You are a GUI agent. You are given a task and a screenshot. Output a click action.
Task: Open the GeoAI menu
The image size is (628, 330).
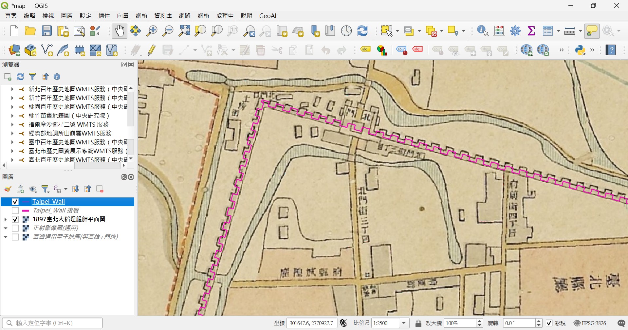tap(268, 16)
